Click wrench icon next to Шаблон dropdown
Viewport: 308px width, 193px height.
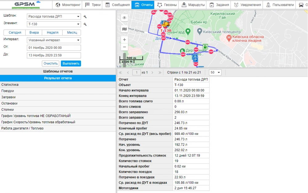(x=85, y=17)
